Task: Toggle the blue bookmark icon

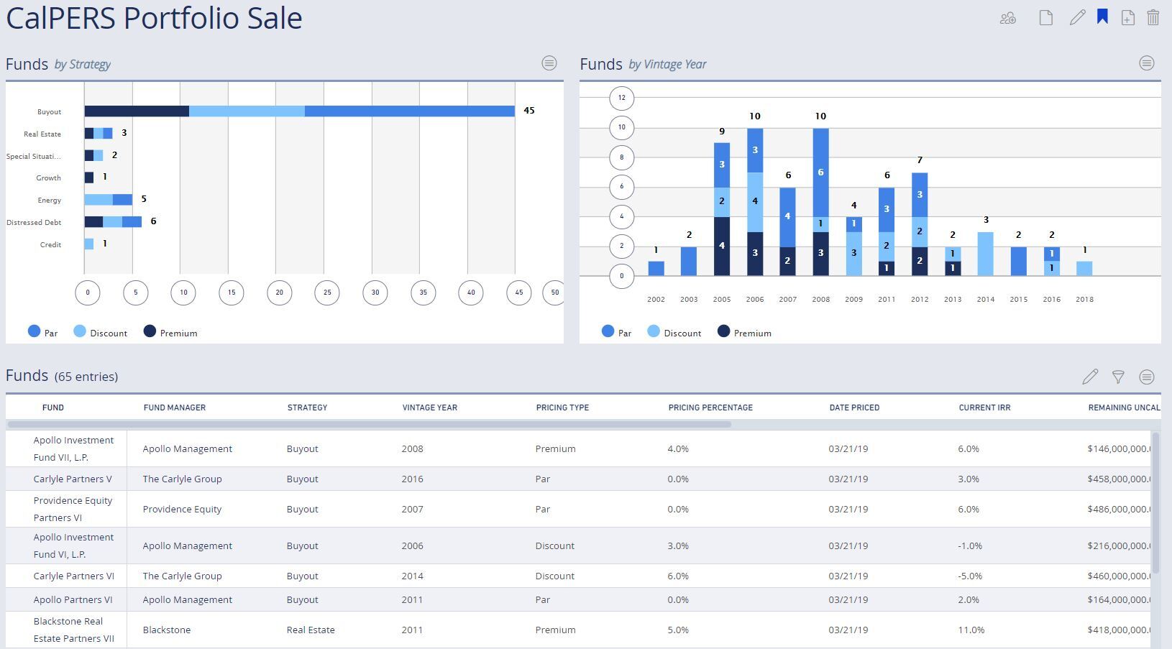Action: tap(1102, 17)
